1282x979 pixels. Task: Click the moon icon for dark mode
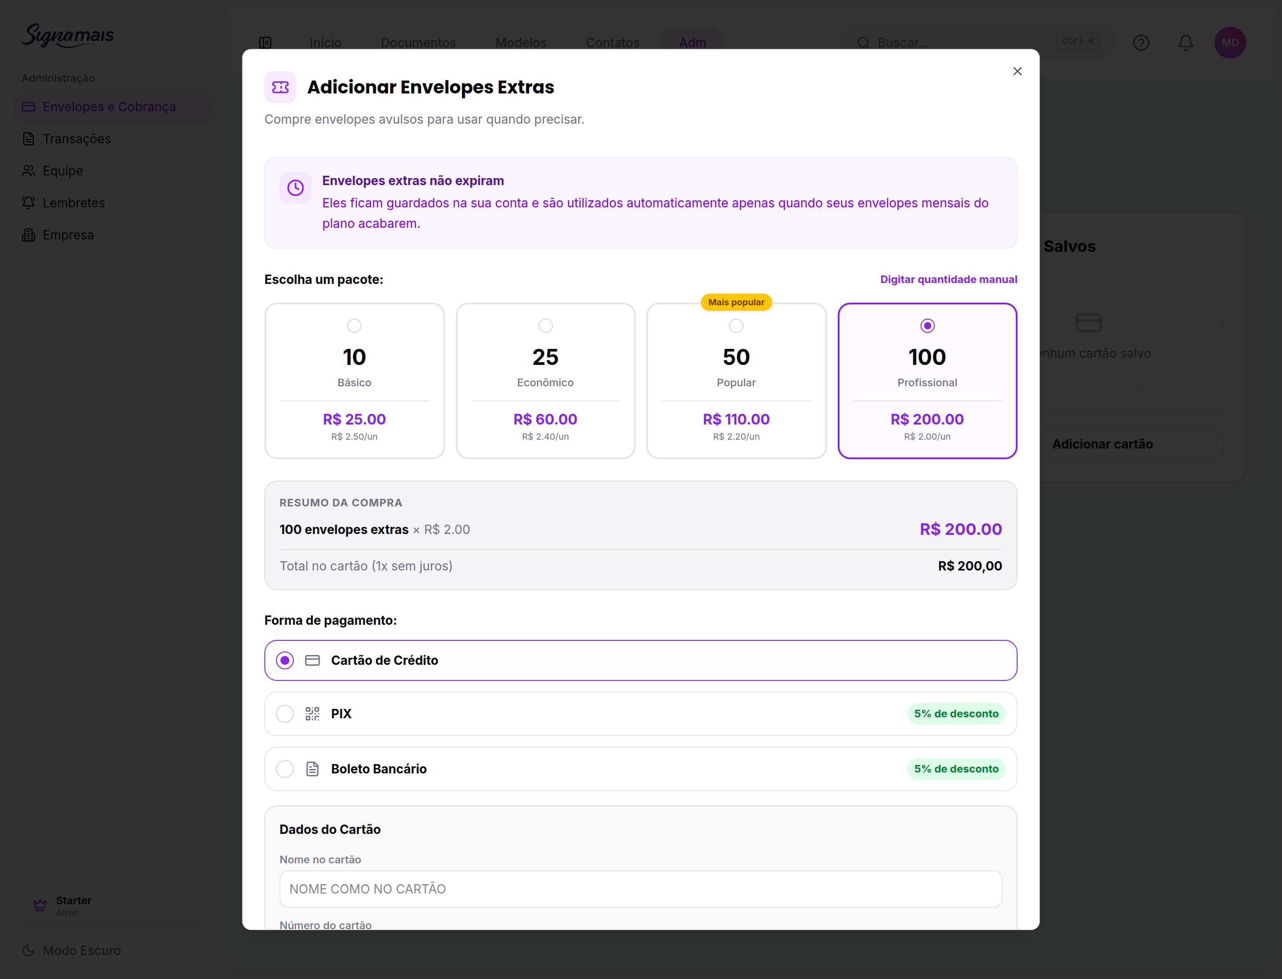click(28, 951)
